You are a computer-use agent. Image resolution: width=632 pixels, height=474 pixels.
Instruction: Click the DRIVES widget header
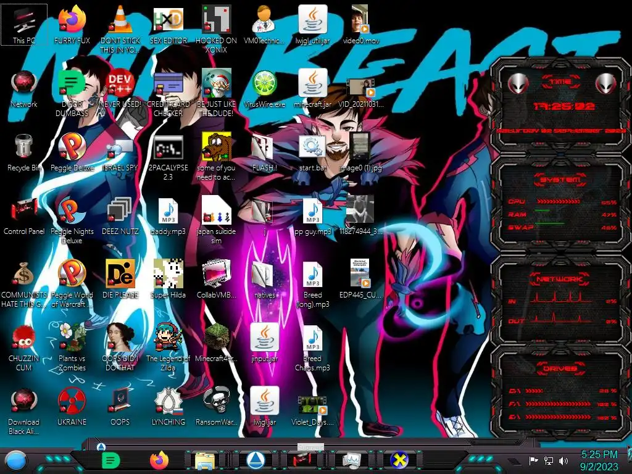559,368
